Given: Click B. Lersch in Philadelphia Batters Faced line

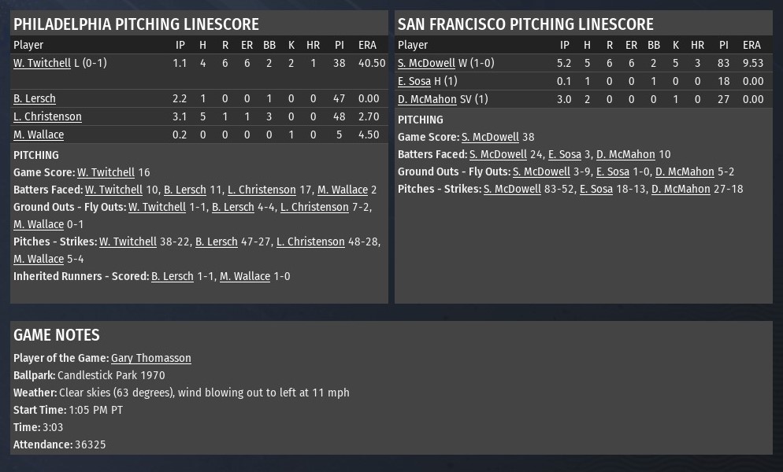Looking at the screenshot, I should [185, 190].
